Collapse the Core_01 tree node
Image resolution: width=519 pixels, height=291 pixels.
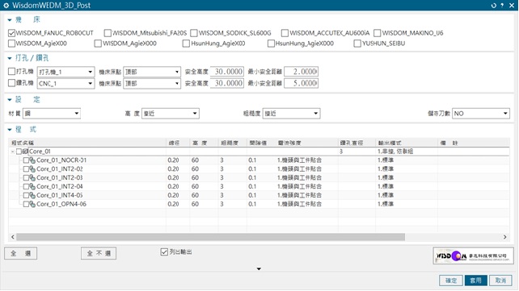(13, 152)
